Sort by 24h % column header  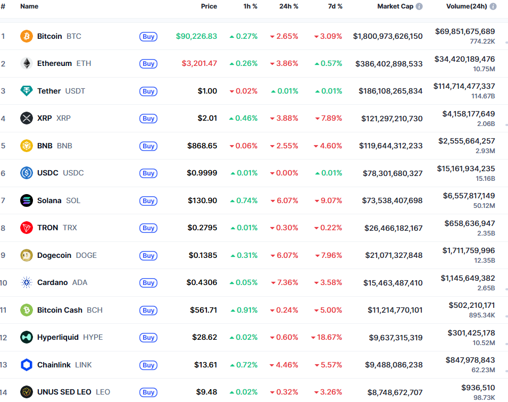[288, 6]
